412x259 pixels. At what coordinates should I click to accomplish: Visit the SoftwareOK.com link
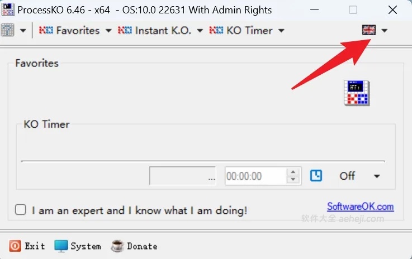coord(360,207)
